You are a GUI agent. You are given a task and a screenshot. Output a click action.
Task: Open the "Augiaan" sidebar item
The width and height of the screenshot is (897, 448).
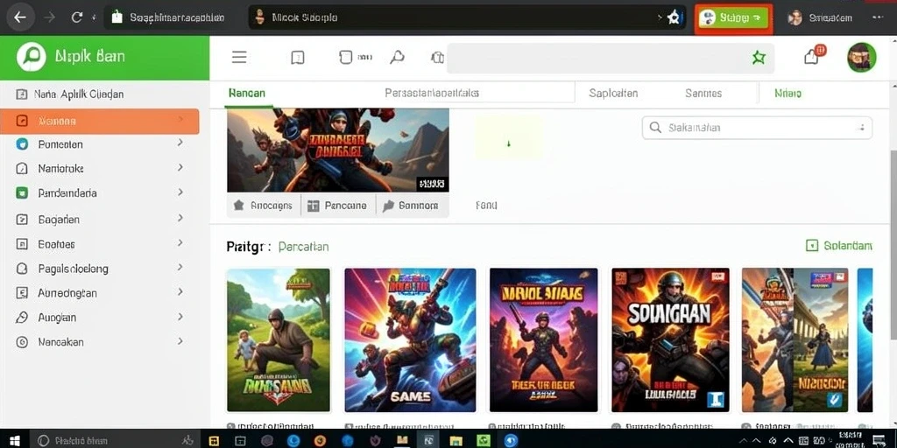[x=100, y=317]
